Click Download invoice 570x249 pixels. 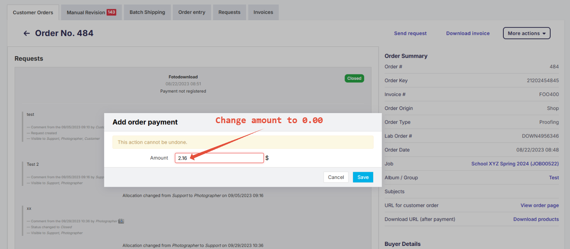468,33
